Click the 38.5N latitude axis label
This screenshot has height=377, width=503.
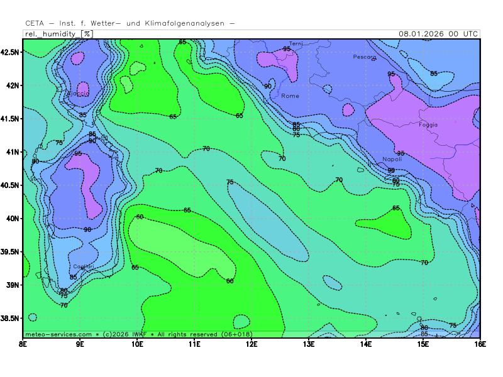(x=11, y=319)
